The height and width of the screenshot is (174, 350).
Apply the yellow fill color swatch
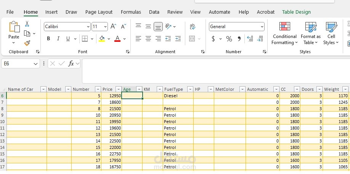[102, 39]
